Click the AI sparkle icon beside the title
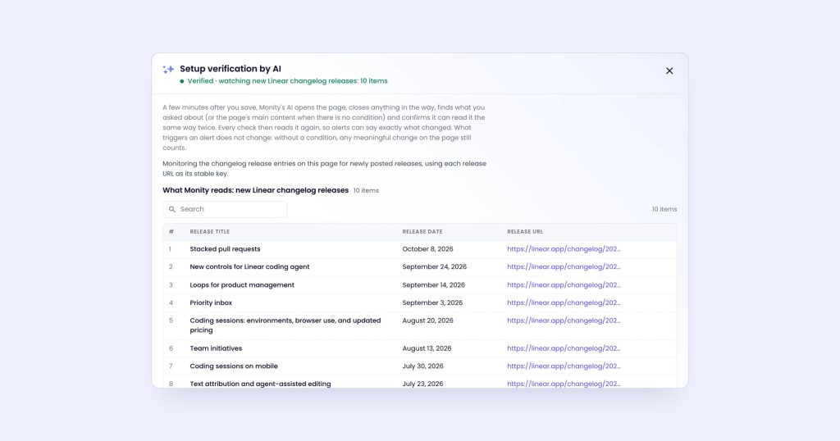This screenshot has height=441, width=840. point(168,69)
